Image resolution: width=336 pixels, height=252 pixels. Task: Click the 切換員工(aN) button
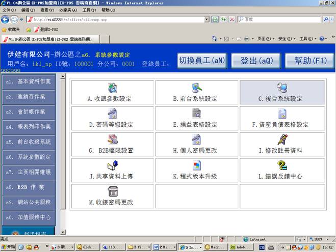coord(201,61)
